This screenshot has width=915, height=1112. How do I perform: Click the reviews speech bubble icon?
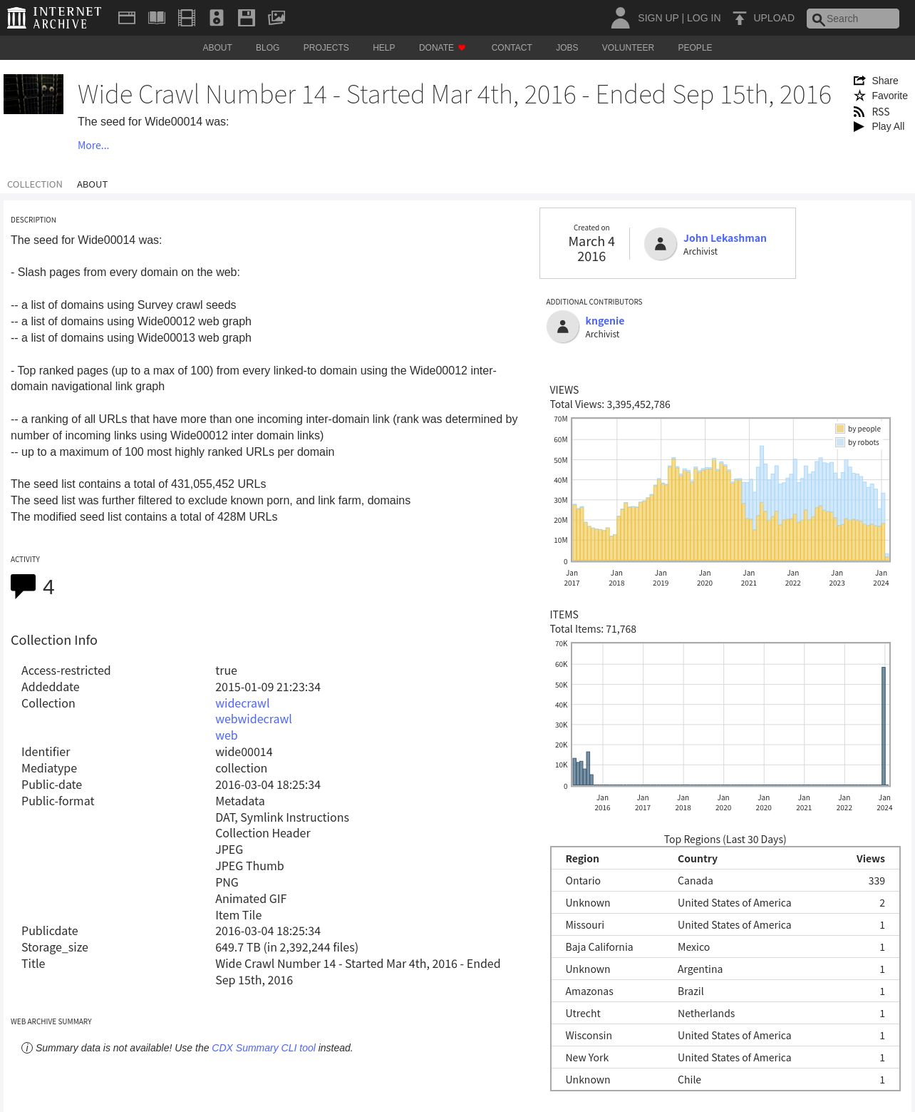pyautogui.click(x=24, y=586)
